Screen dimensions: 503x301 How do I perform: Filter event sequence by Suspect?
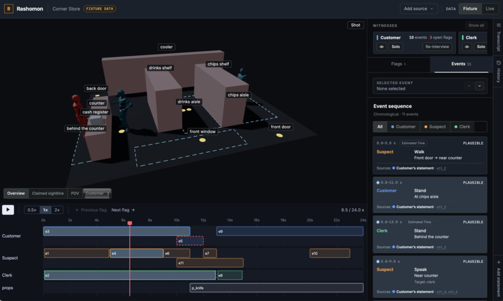point(435,127)
